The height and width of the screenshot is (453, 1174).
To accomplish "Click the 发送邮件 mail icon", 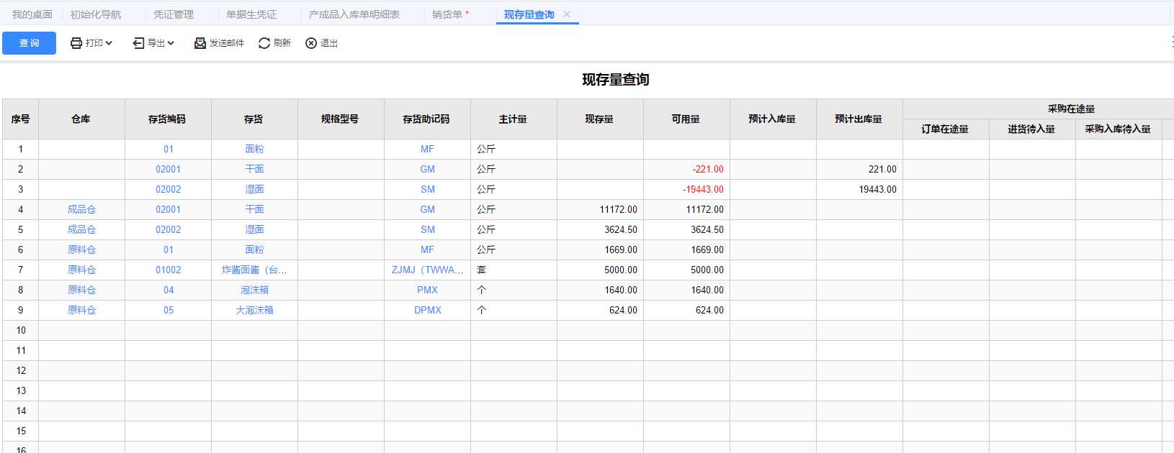I will tap(200, 43).
